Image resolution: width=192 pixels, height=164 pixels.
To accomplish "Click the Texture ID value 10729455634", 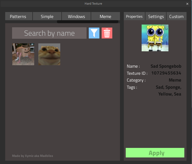I will [x=166, y=73].
